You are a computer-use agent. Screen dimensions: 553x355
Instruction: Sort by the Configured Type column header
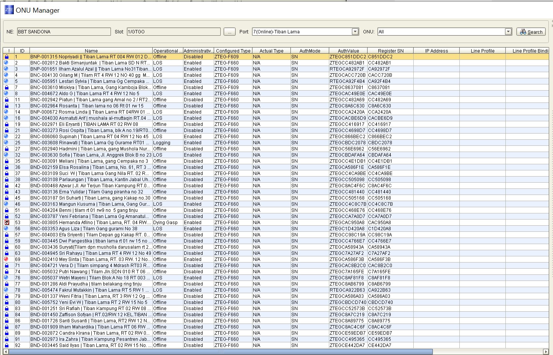tap(233, 51)
